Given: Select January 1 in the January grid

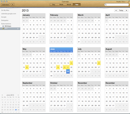Looking at the screenshot, I should pos(30,21).
